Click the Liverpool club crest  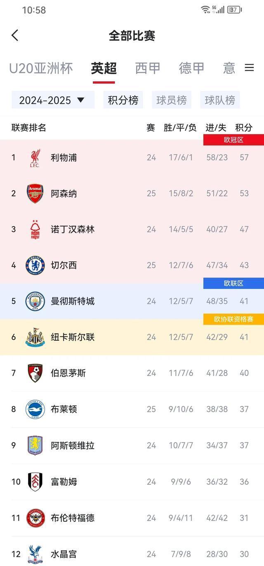(x=35, y=157)
